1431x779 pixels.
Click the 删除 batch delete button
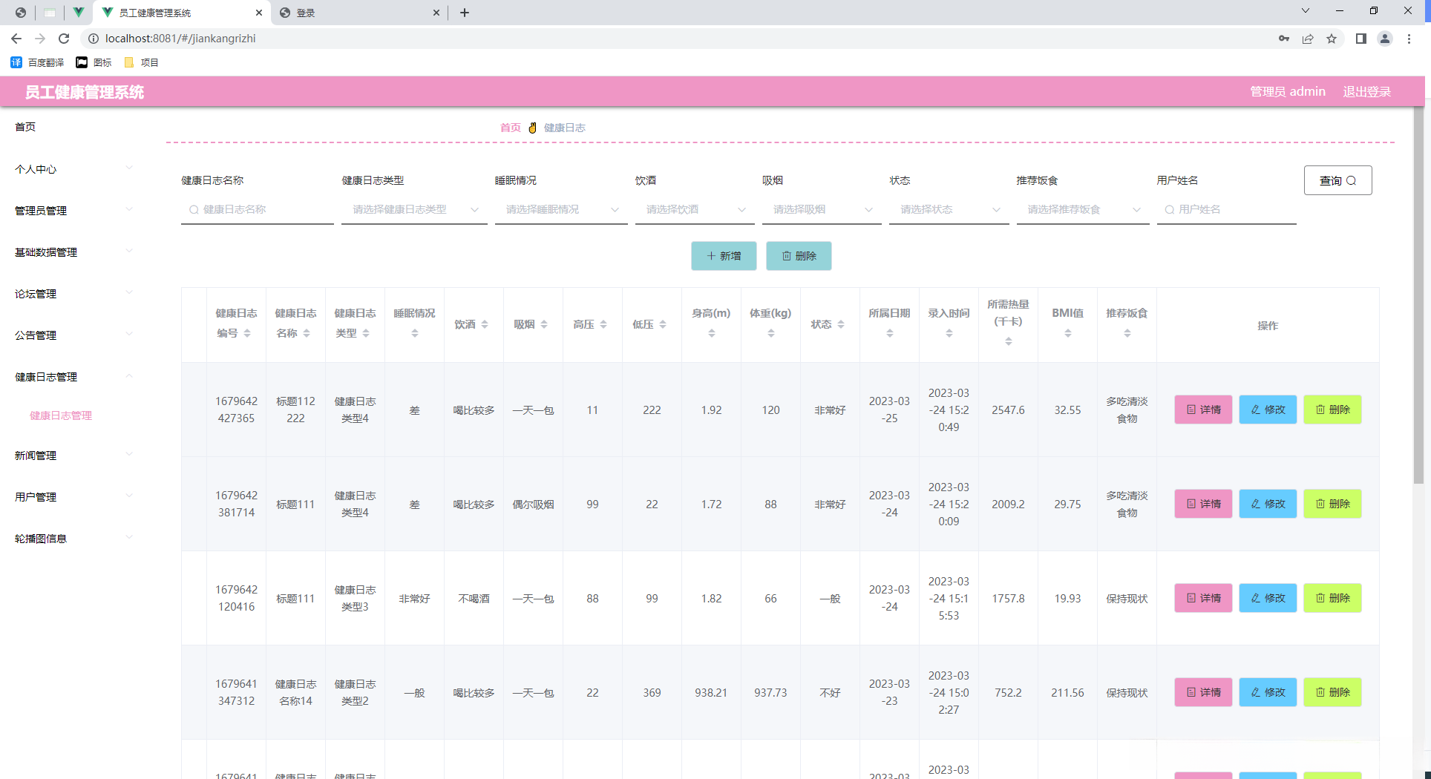(799, 256)
